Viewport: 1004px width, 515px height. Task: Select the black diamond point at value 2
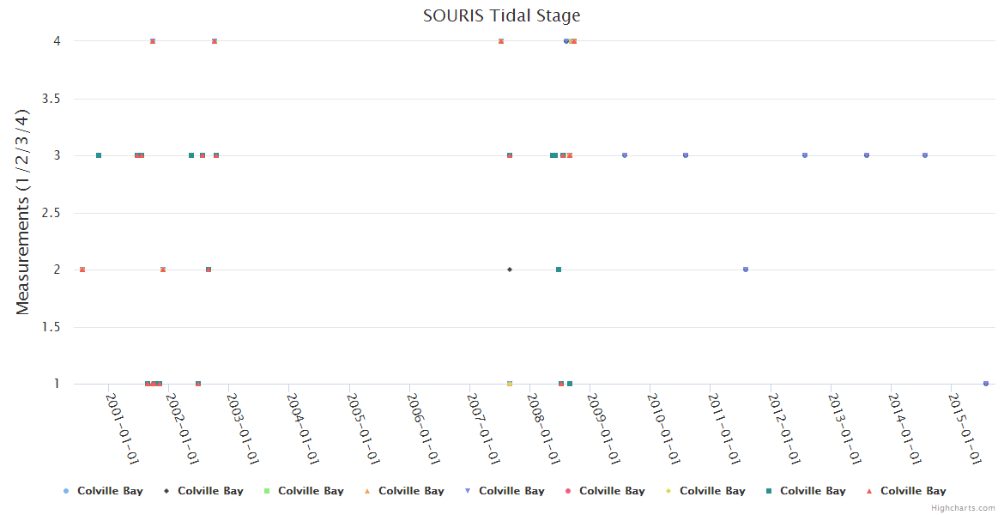[x=510, y=270]
